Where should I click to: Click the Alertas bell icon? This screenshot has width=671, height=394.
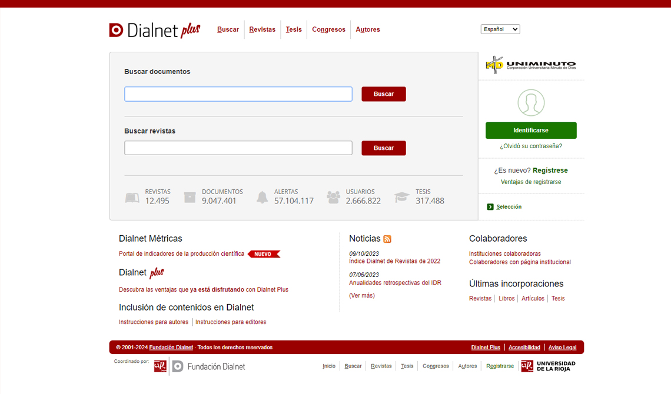tap(262, 197)
